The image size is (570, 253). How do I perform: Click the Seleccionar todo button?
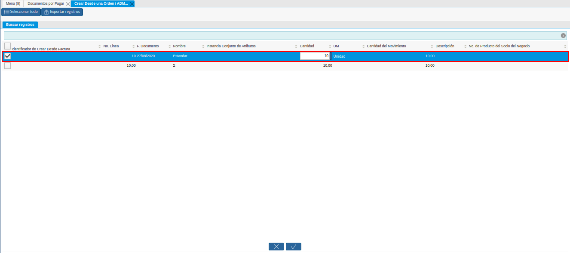pyautogui.click(x=21, y=12)
